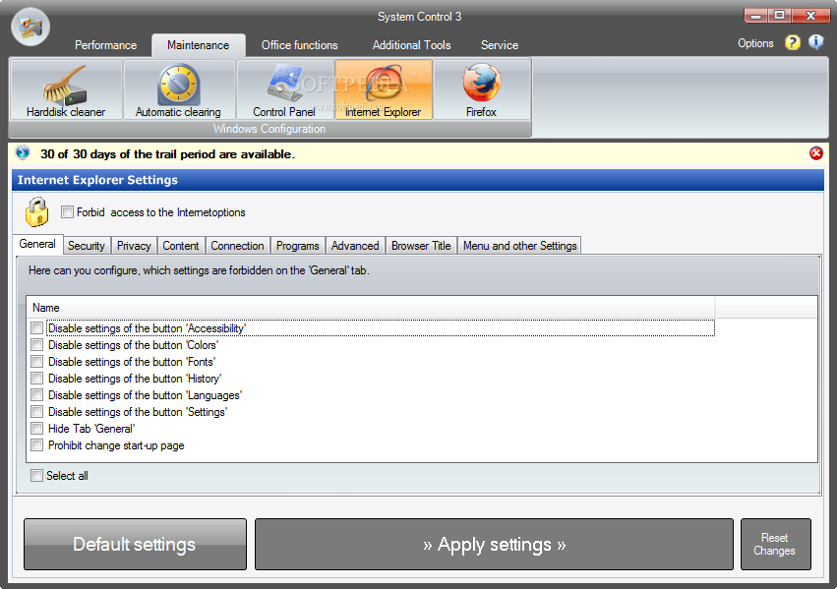Open the blue info icon

click(x=815, y=41)
